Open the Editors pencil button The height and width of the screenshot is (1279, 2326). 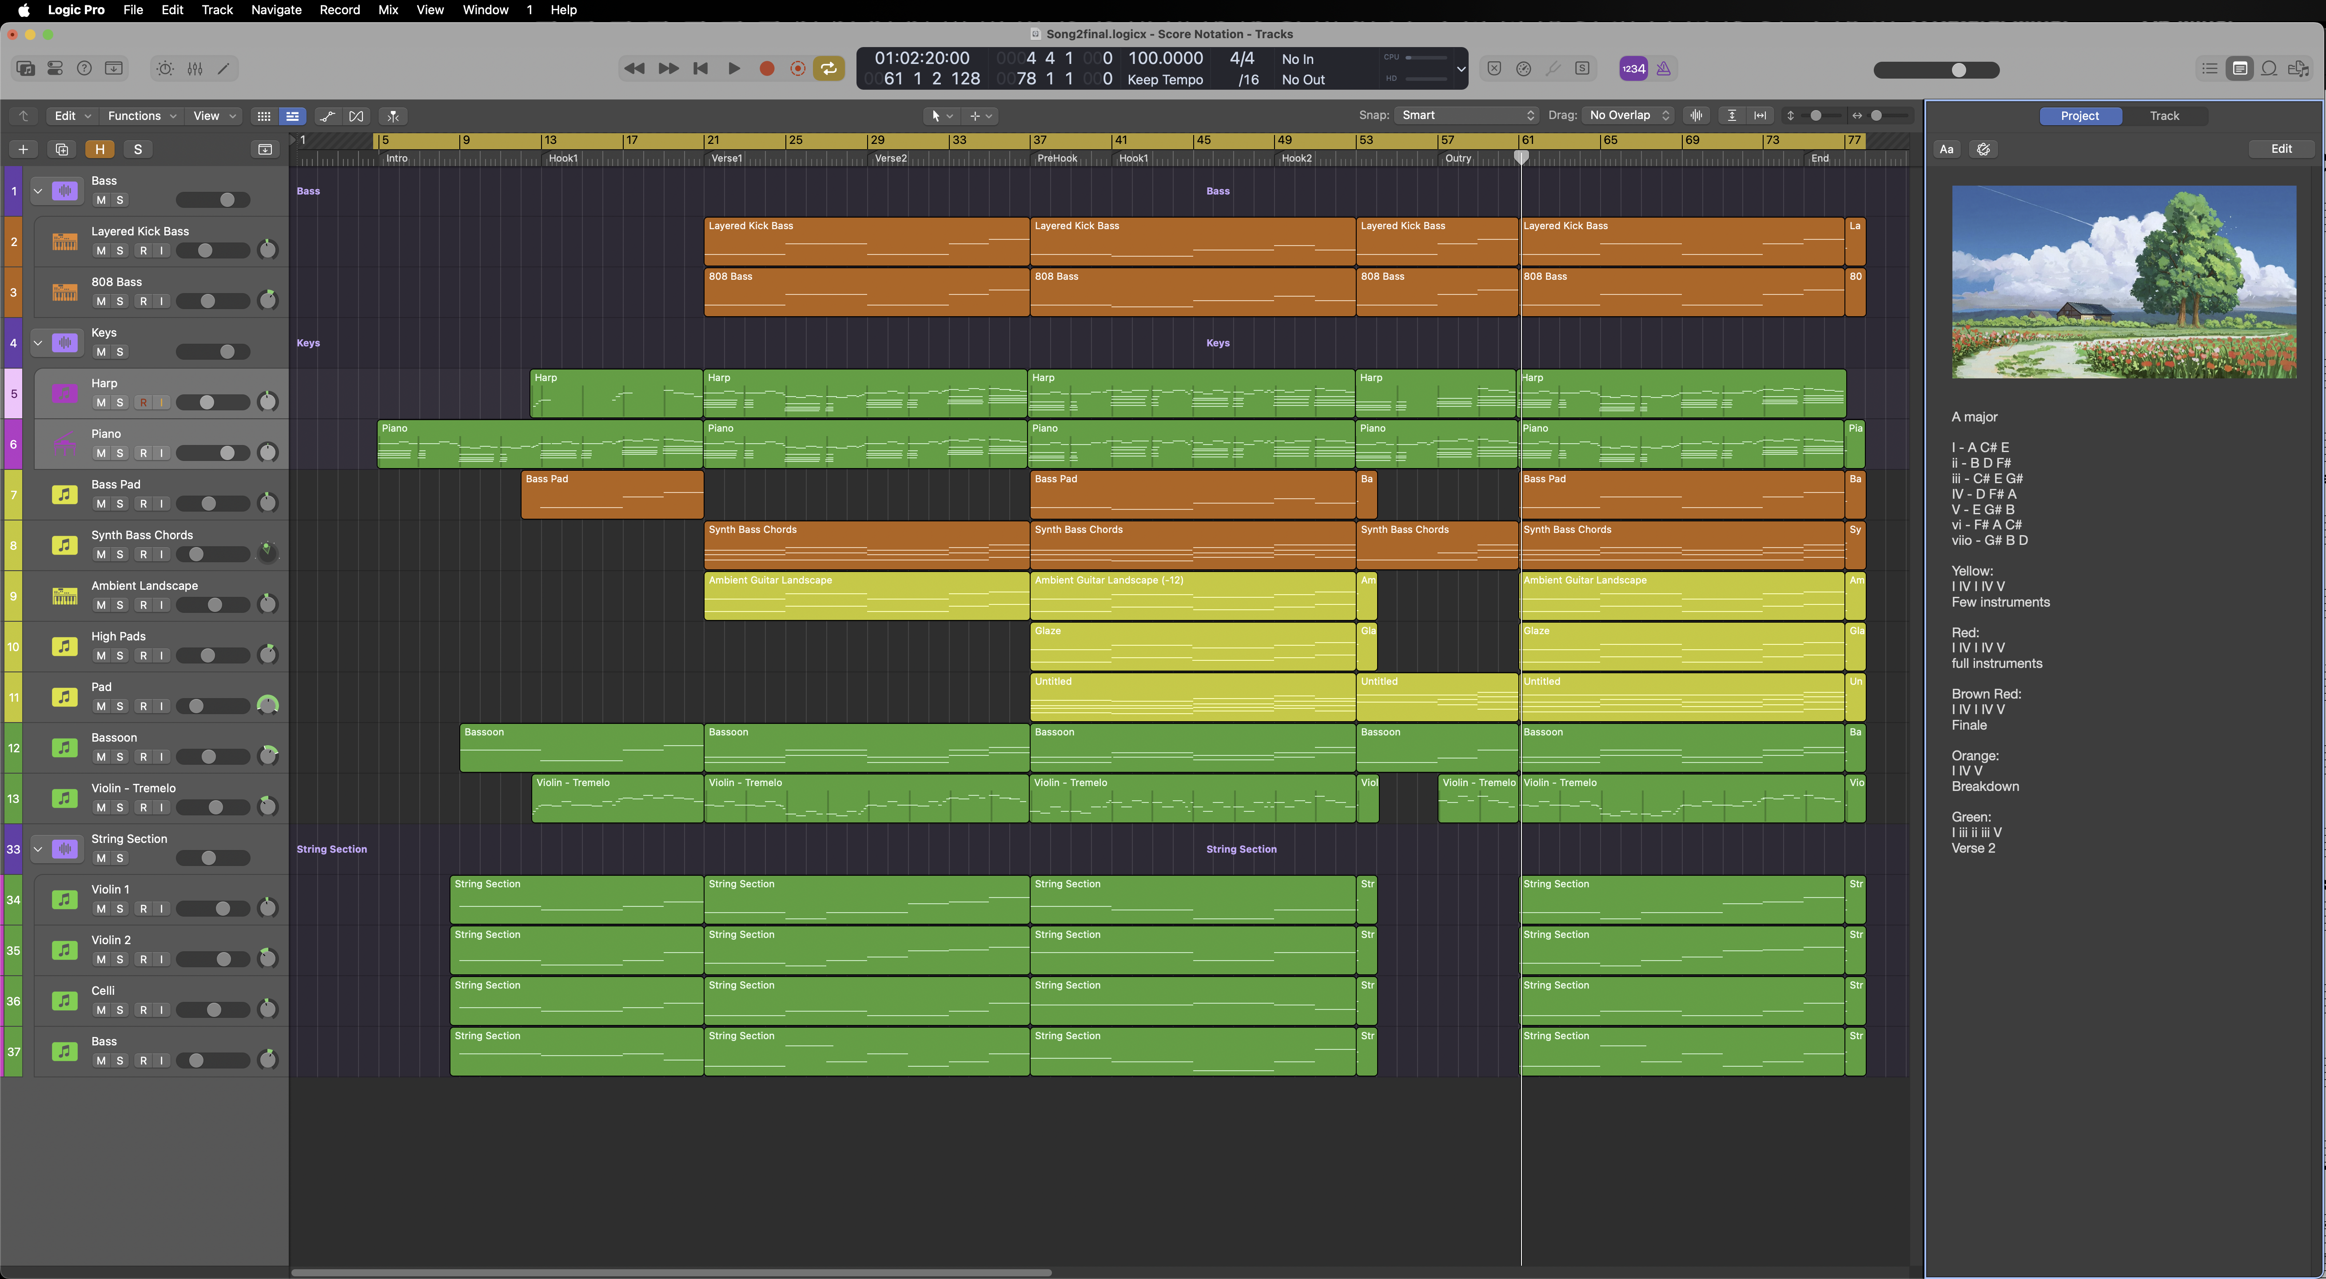coord(224,68)
